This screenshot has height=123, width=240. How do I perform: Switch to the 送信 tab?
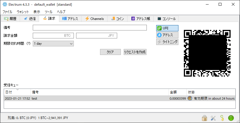point(30,19)
